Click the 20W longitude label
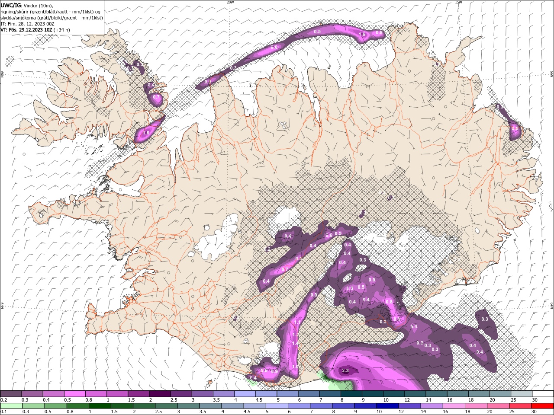Image resolution: width=554 pixels, height=415 pixels. coord(230,2)
